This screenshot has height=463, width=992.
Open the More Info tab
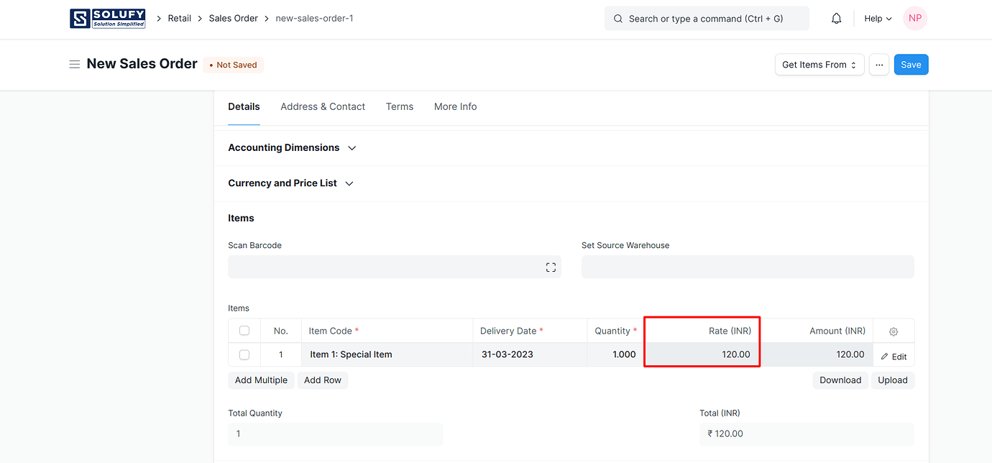[456, 106]
